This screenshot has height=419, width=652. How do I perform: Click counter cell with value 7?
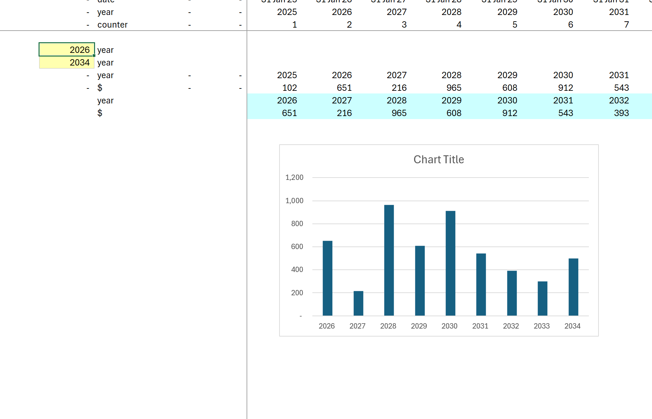coord(626,25)
